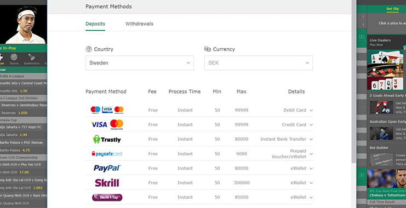
Task: Click the paysafecard logo
Action: tap(107, 154)
